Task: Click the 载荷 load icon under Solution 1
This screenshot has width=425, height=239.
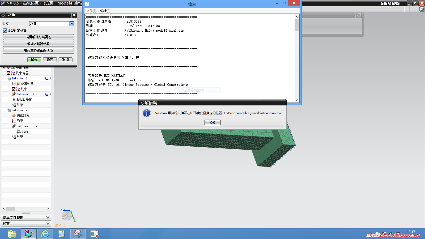Action: click(x=23, y=100)
